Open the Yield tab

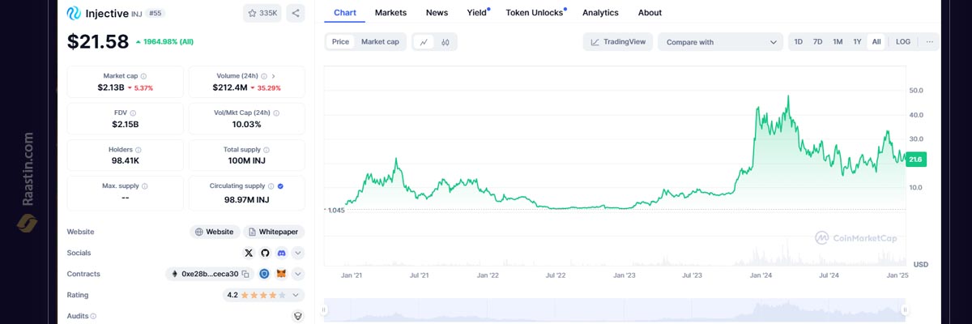(477, 13)
